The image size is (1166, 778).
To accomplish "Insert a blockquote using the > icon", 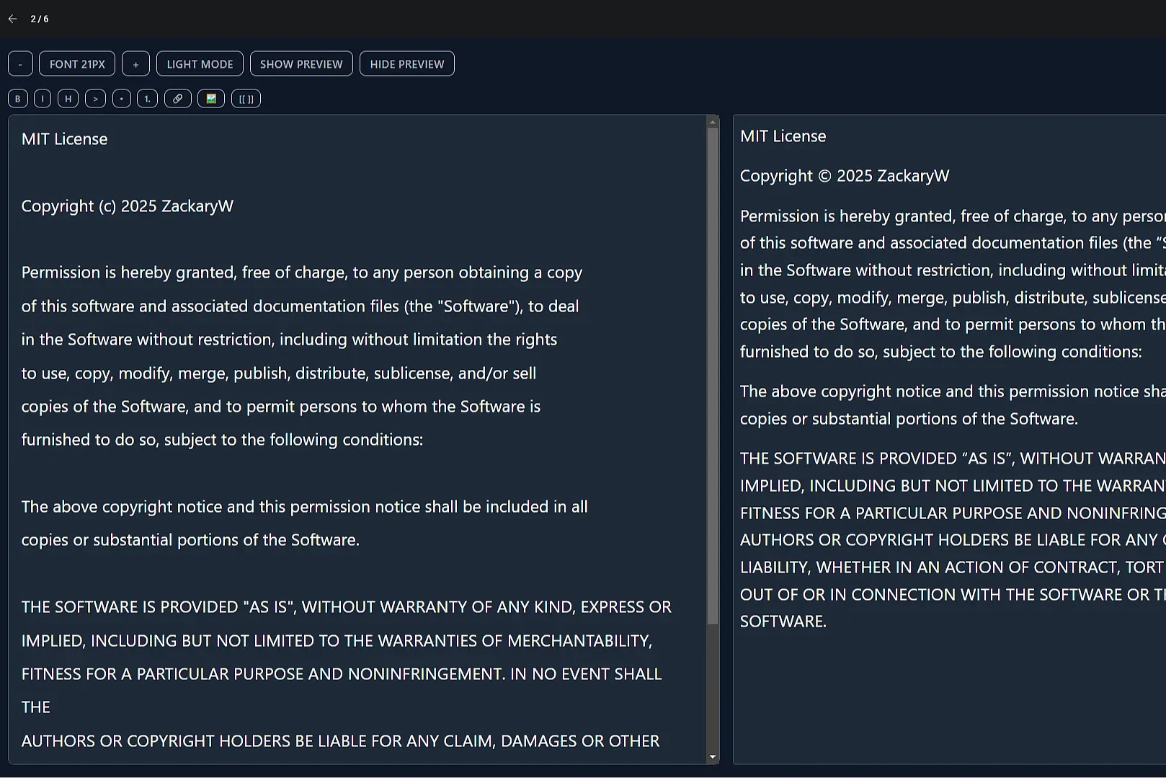I will pos(94,98).
